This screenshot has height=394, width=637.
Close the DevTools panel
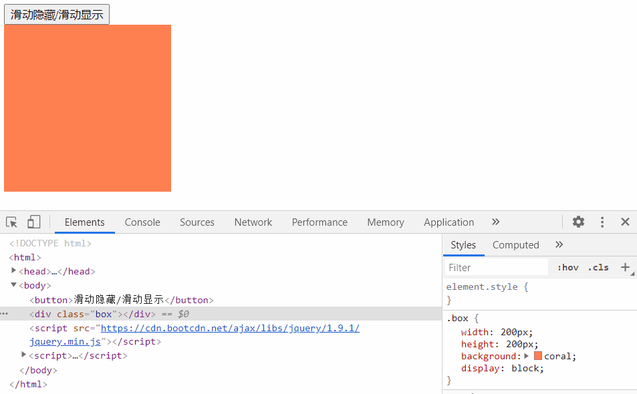625,222
